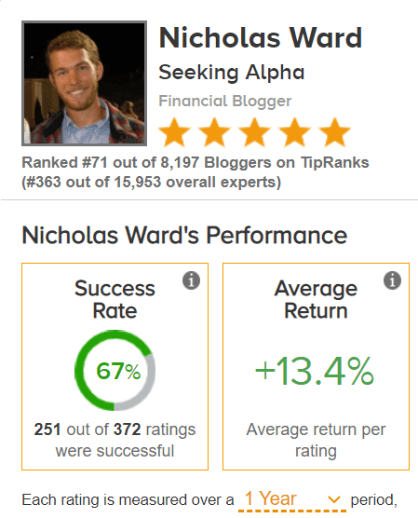The image size is (418, 518).
Task: Click the Ranked #71 Bloggers ranking text
Action: point(196,162)
